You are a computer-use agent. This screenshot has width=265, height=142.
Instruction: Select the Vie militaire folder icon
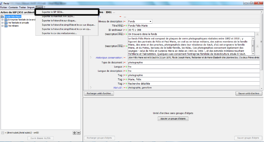tap(6, 26)
